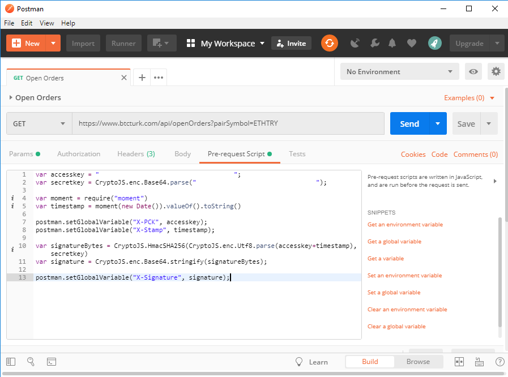This screenshot has width=508, height=377.
Task: Open the Code link
Action: 439,155
